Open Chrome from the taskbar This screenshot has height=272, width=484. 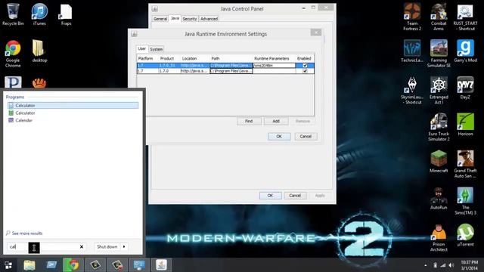coord(73,265)
